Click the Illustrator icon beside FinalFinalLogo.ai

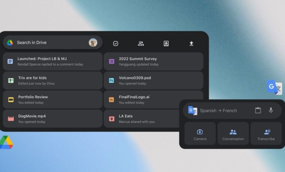[111, 100]
